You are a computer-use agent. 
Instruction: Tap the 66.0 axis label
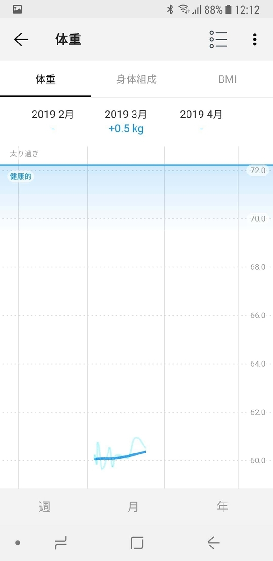click(x=258, y=316)
